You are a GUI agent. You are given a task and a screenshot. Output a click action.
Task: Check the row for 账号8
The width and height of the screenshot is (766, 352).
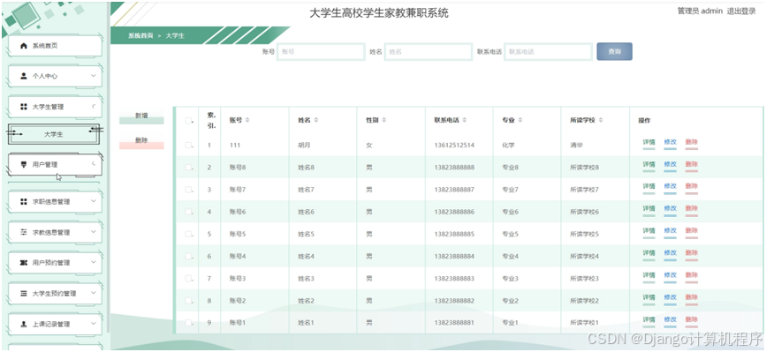point(188,168)
